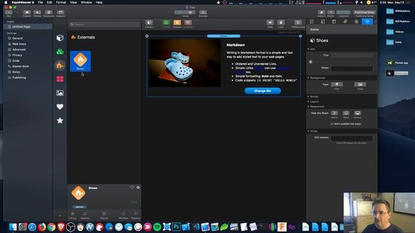Screen dimensions: 415x233
Task: Open General settings in the sidebar
Action: (18, 38)
